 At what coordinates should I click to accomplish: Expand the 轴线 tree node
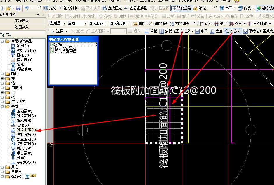3,74
